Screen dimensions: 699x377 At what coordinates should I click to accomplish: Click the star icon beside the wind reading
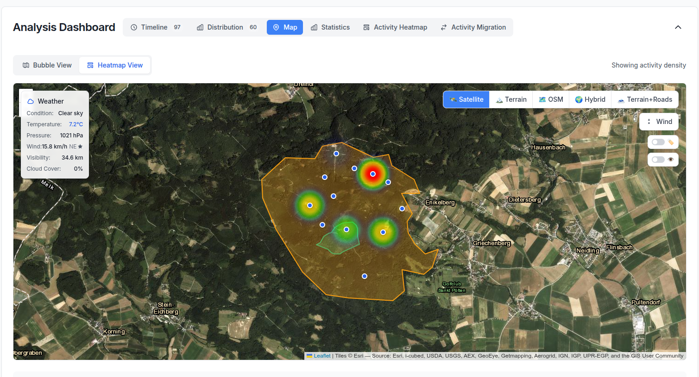(x=81, y=146)
